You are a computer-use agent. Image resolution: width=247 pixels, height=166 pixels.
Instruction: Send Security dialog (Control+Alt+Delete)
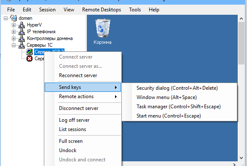[x=180, y=88]
